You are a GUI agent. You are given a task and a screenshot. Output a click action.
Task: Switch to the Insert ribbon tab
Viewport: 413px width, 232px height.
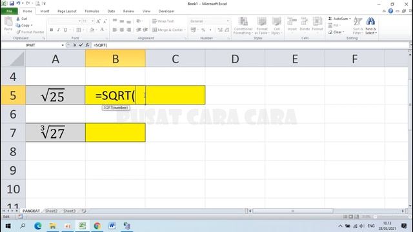(45, 11)
